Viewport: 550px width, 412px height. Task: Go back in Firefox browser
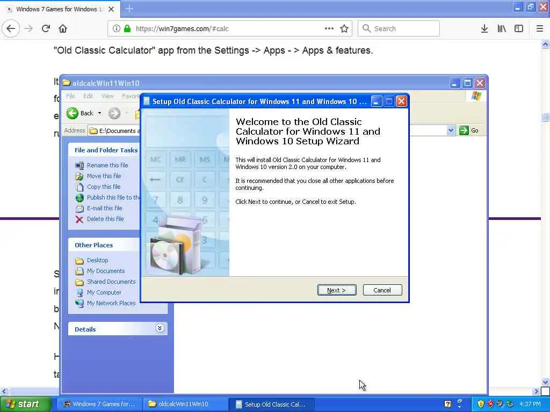(x=11, y=29)
